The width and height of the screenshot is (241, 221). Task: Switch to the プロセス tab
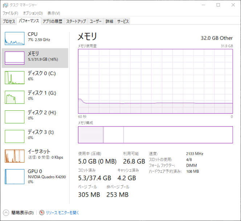point(9,21)
